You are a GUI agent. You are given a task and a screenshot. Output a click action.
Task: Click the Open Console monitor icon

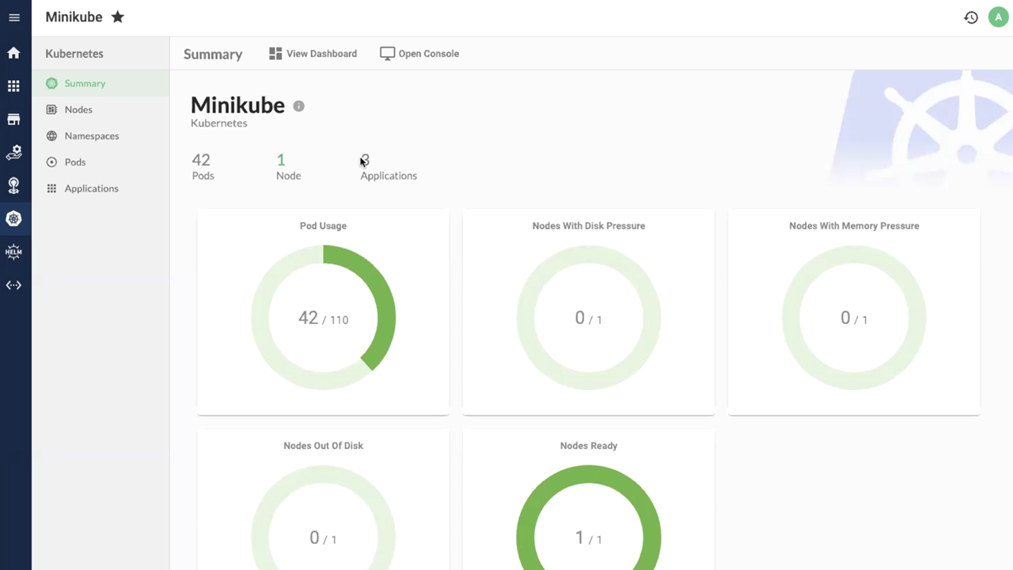point(387,54)
